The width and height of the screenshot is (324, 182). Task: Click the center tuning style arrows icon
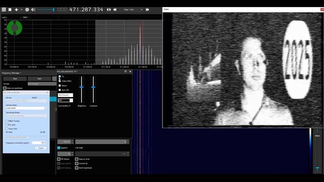pos(109,10)
